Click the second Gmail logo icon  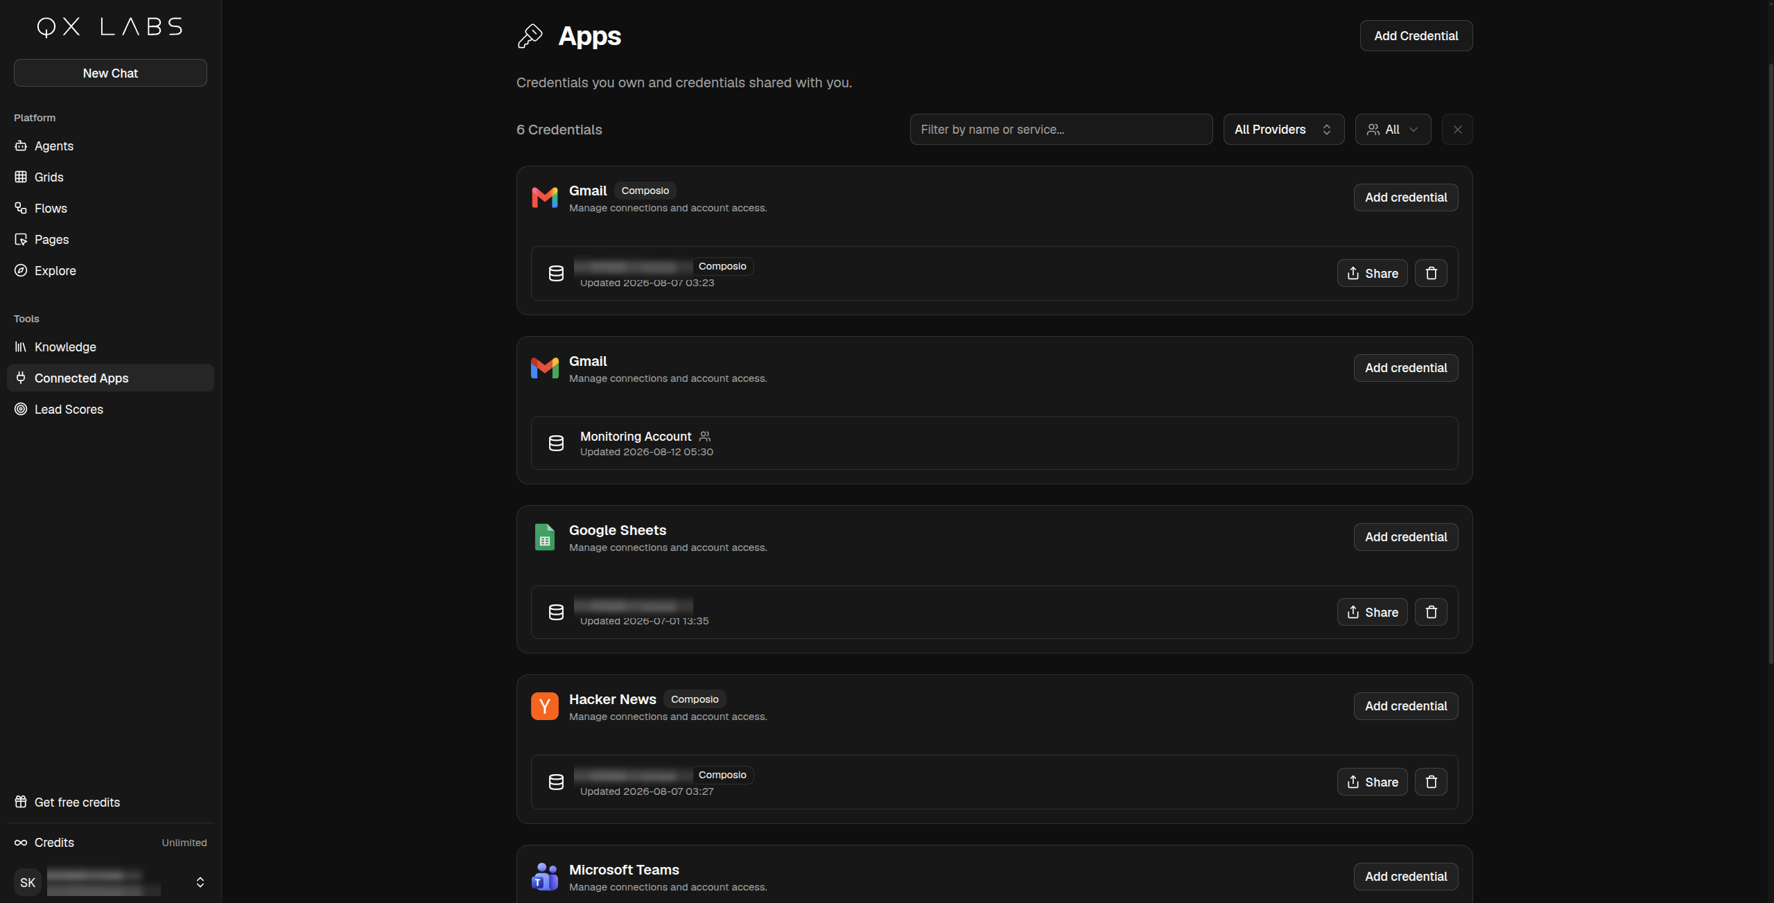(545, 368)
